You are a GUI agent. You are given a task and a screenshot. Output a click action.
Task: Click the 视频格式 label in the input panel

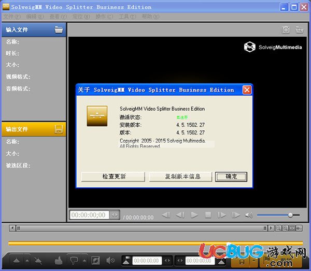pyautogui.click(x=18, y=77)
